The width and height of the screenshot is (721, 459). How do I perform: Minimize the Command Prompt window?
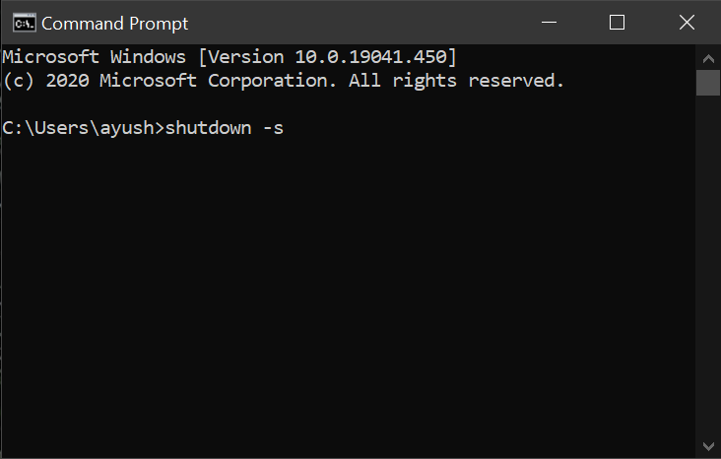click(557, 22)
